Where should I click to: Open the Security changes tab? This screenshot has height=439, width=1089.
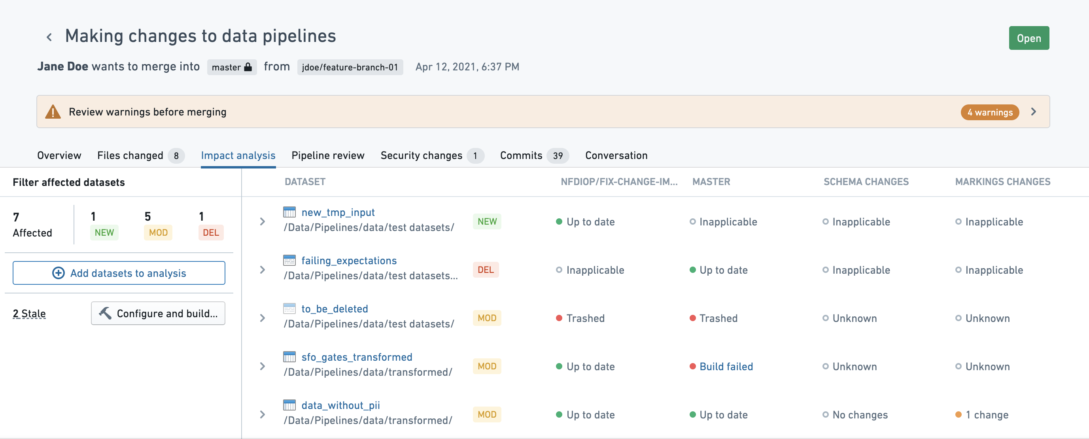tap(432, 155)
